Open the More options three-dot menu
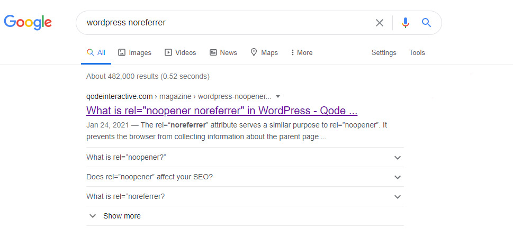The image size is (513, 237). click(292, 52)
